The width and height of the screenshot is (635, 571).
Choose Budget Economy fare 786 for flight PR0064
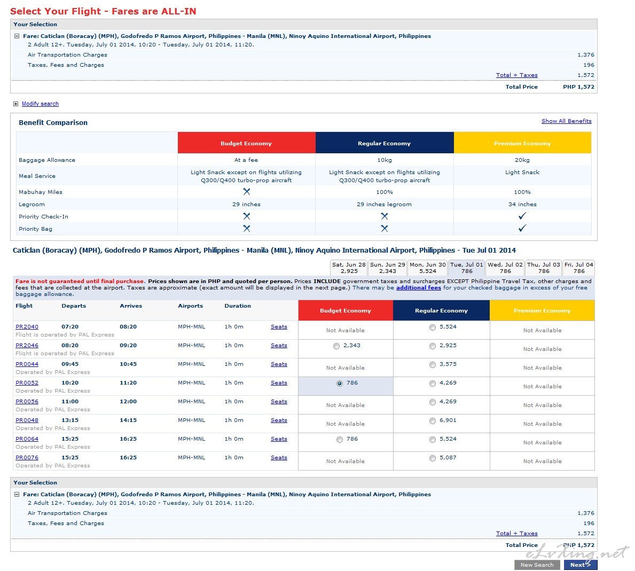click(339, 440)
